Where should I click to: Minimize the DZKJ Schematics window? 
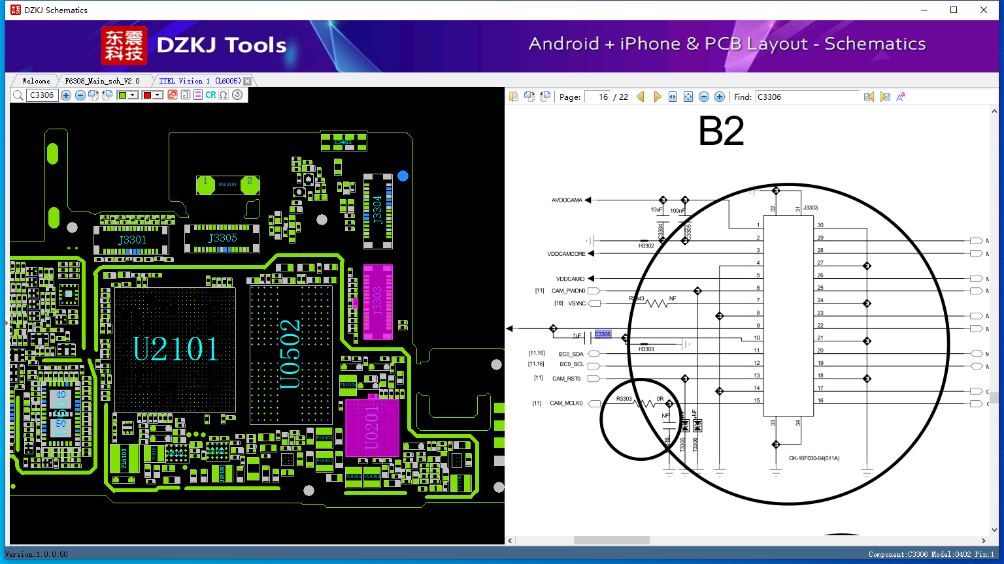pyautogui.click(x=924, y=10)
